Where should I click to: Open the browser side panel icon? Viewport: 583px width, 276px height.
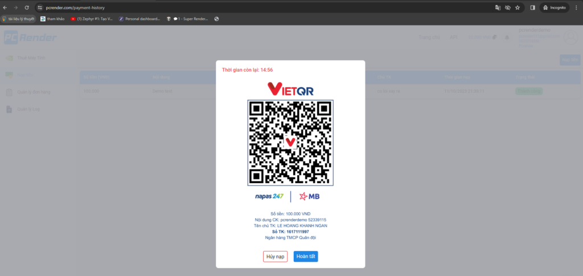532,7
